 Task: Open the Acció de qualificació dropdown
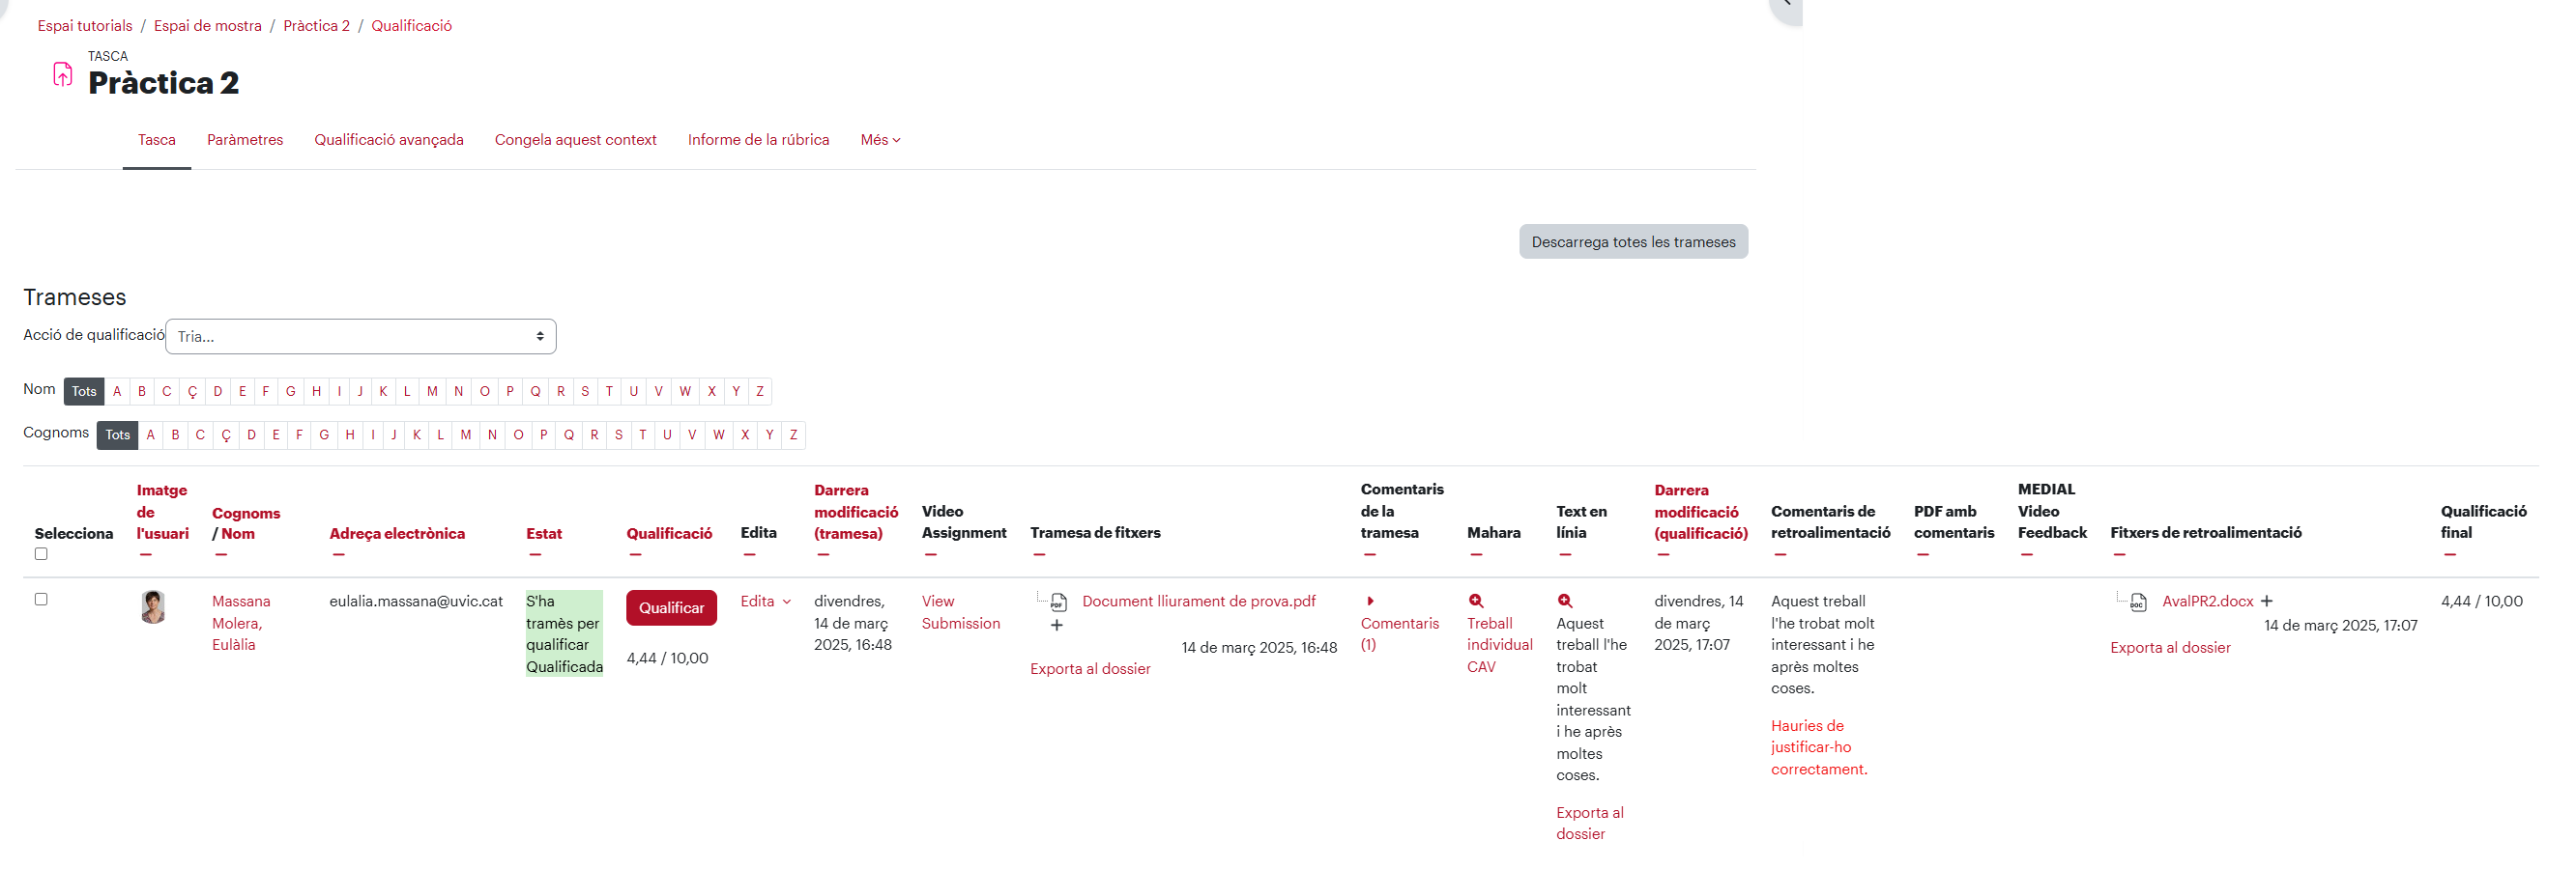coord(360,337)
